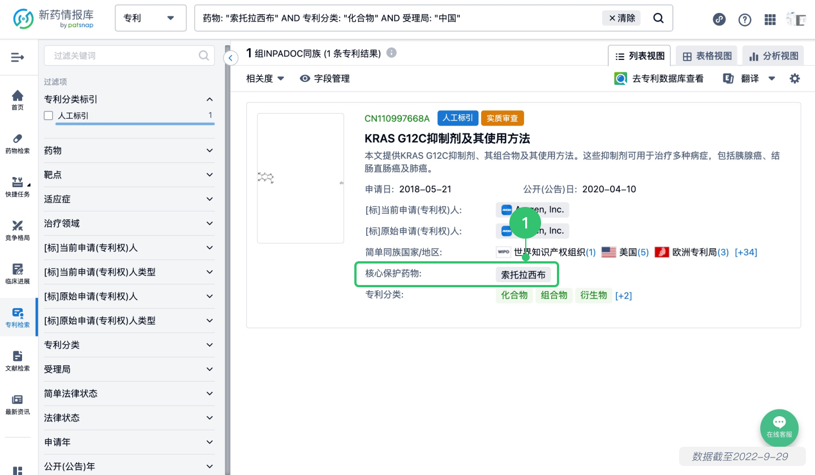Click the round link icon in the header
The width and height of the screenshot is (815, 475).
pos(719,19)
